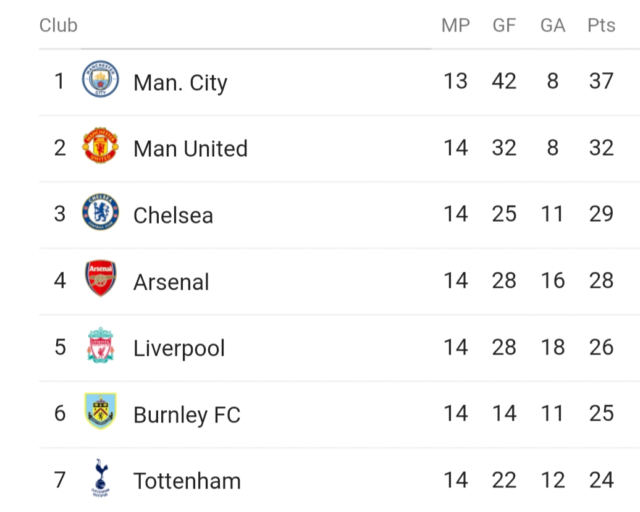Image resolution: width=640 pixels, height=512 pixels.
Task: Click the Manchester City club crest
Action: coord(100,79)
